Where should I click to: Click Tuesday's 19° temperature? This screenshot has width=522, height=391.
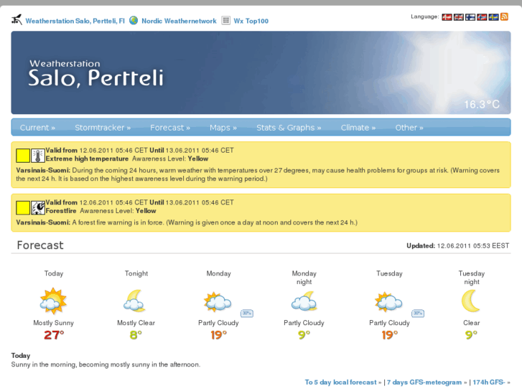coord(389,335)
